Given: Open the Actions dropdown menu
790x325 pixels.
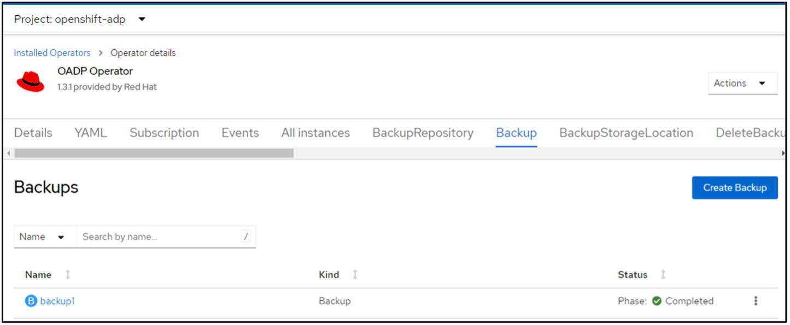Looking at the screenshot, I should pyautogui.click(x=742, y=84).
